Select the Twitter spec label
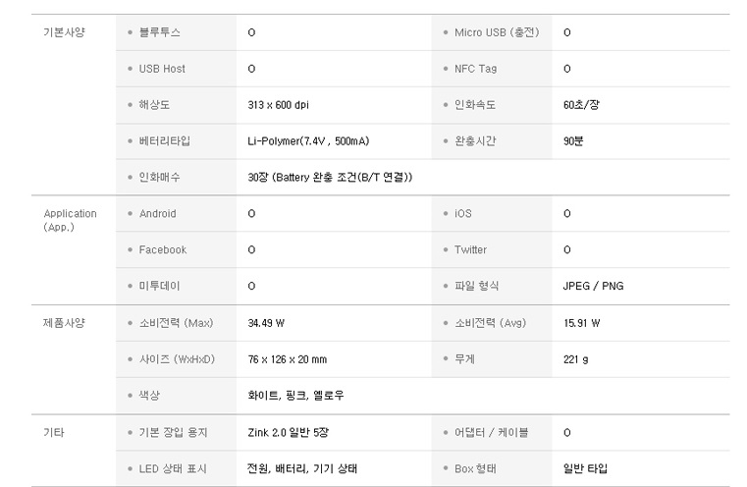 coord(470,249)
